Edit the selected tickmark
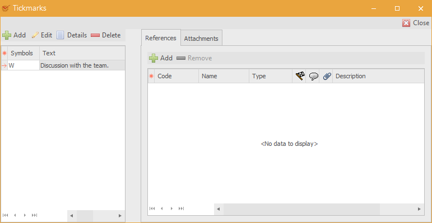 click(42, 35)
